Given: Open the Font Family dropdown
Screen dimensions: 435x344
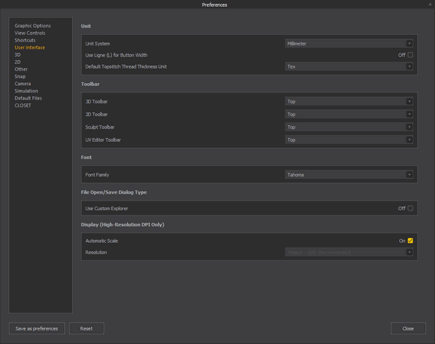Looking at the screenshot, I should [349, 175].
